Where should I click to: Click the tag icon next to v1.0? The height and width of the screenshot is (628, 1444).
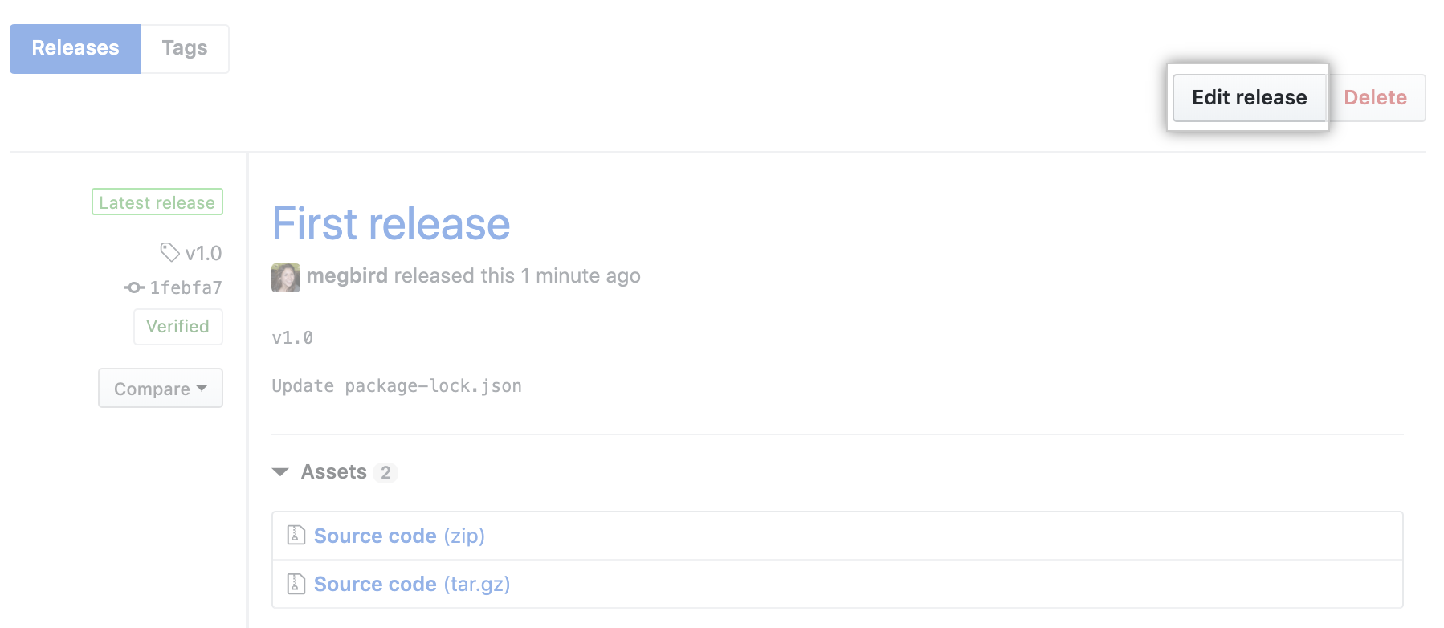169,253
